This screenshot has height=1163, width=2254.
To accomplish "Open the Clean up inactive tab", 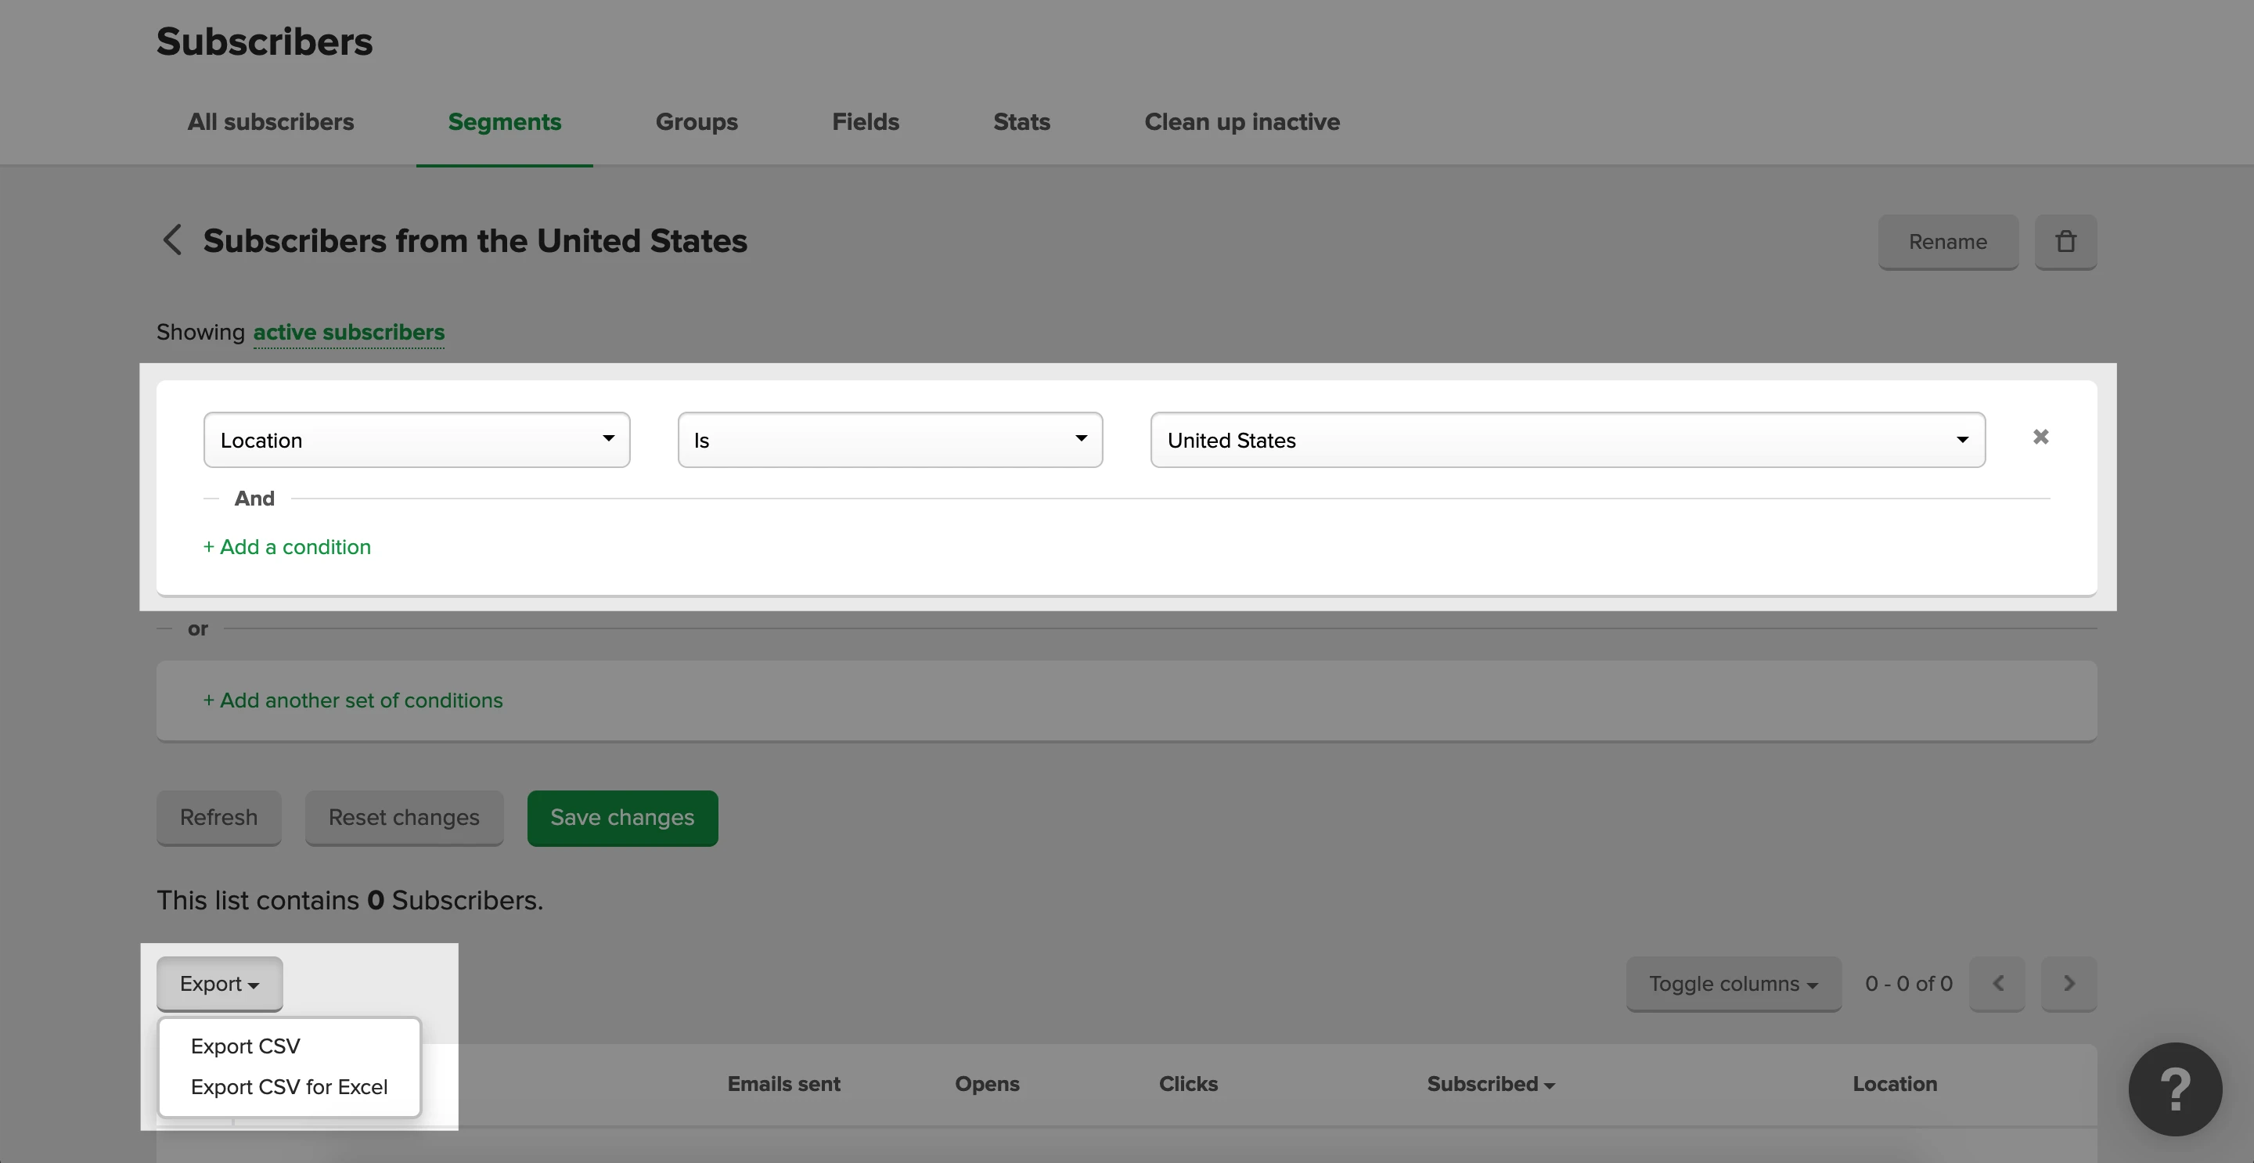I will click(1240, 121).
